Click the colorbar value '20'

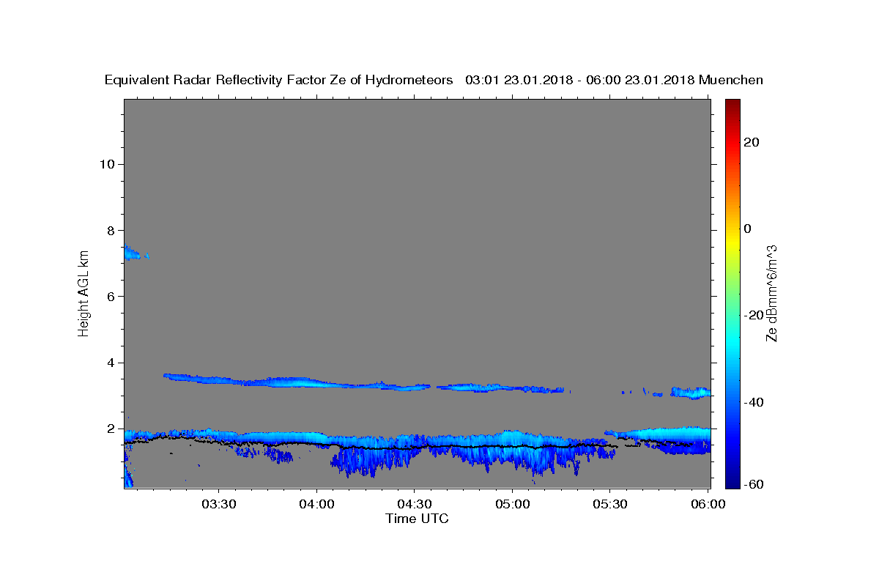(x=752, y=142)
